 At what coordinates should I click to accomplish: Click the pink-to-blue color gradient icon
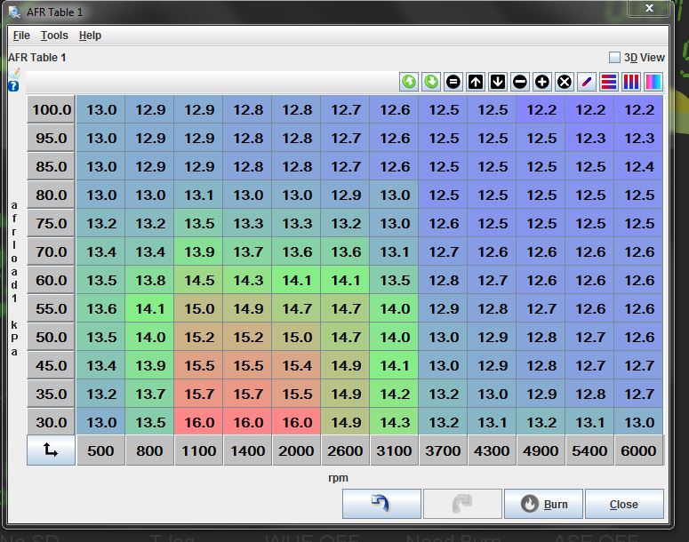(x=653, y=82)
